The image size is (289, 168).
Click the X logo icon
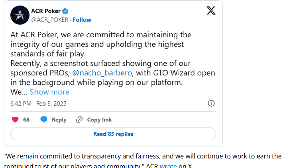point(211,10)
